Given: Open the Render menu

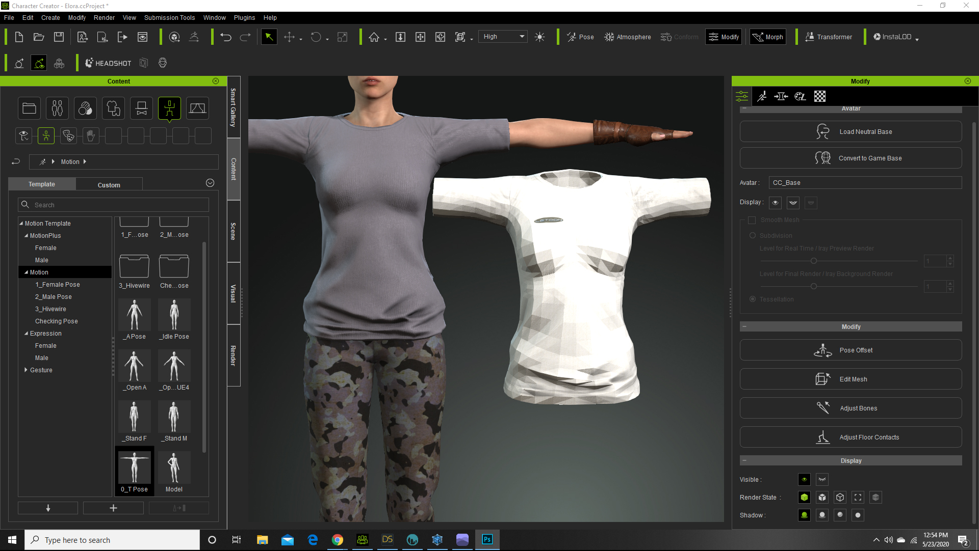Looking at the screenshot, I should pyautogui.click(x=104, y=17).
